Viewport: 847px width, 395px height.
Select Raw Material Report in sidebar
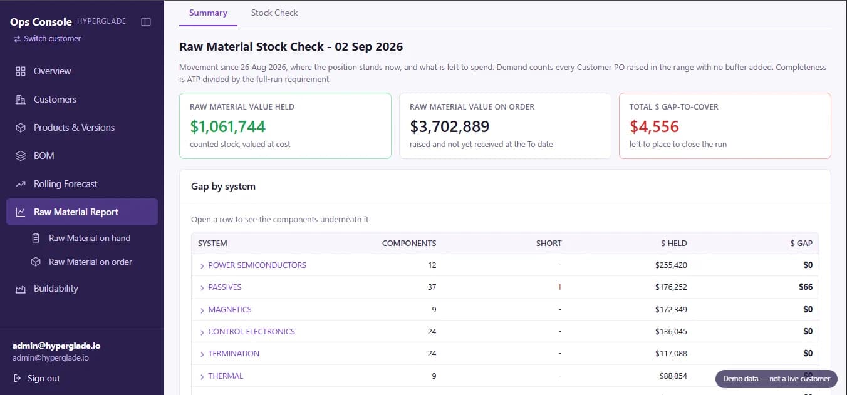[x=82, y=212]
